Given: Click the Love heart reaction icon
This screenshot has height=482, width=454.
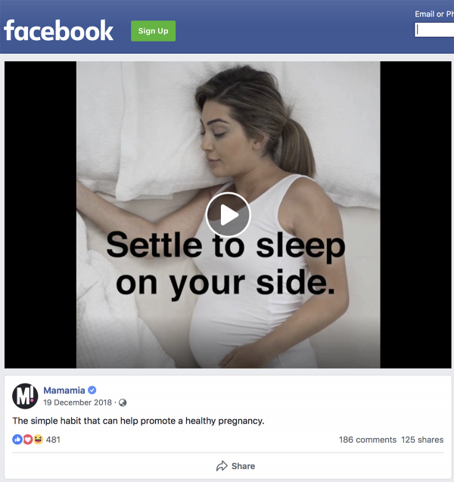Looking at the screenshot, I should point(28,440).
